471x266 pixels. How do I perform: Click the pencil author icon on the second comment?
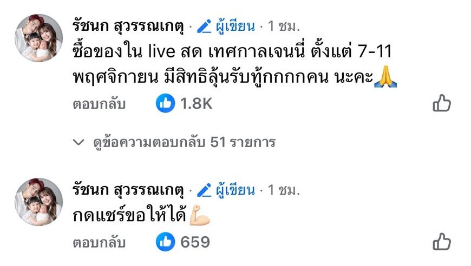point(204,190)
